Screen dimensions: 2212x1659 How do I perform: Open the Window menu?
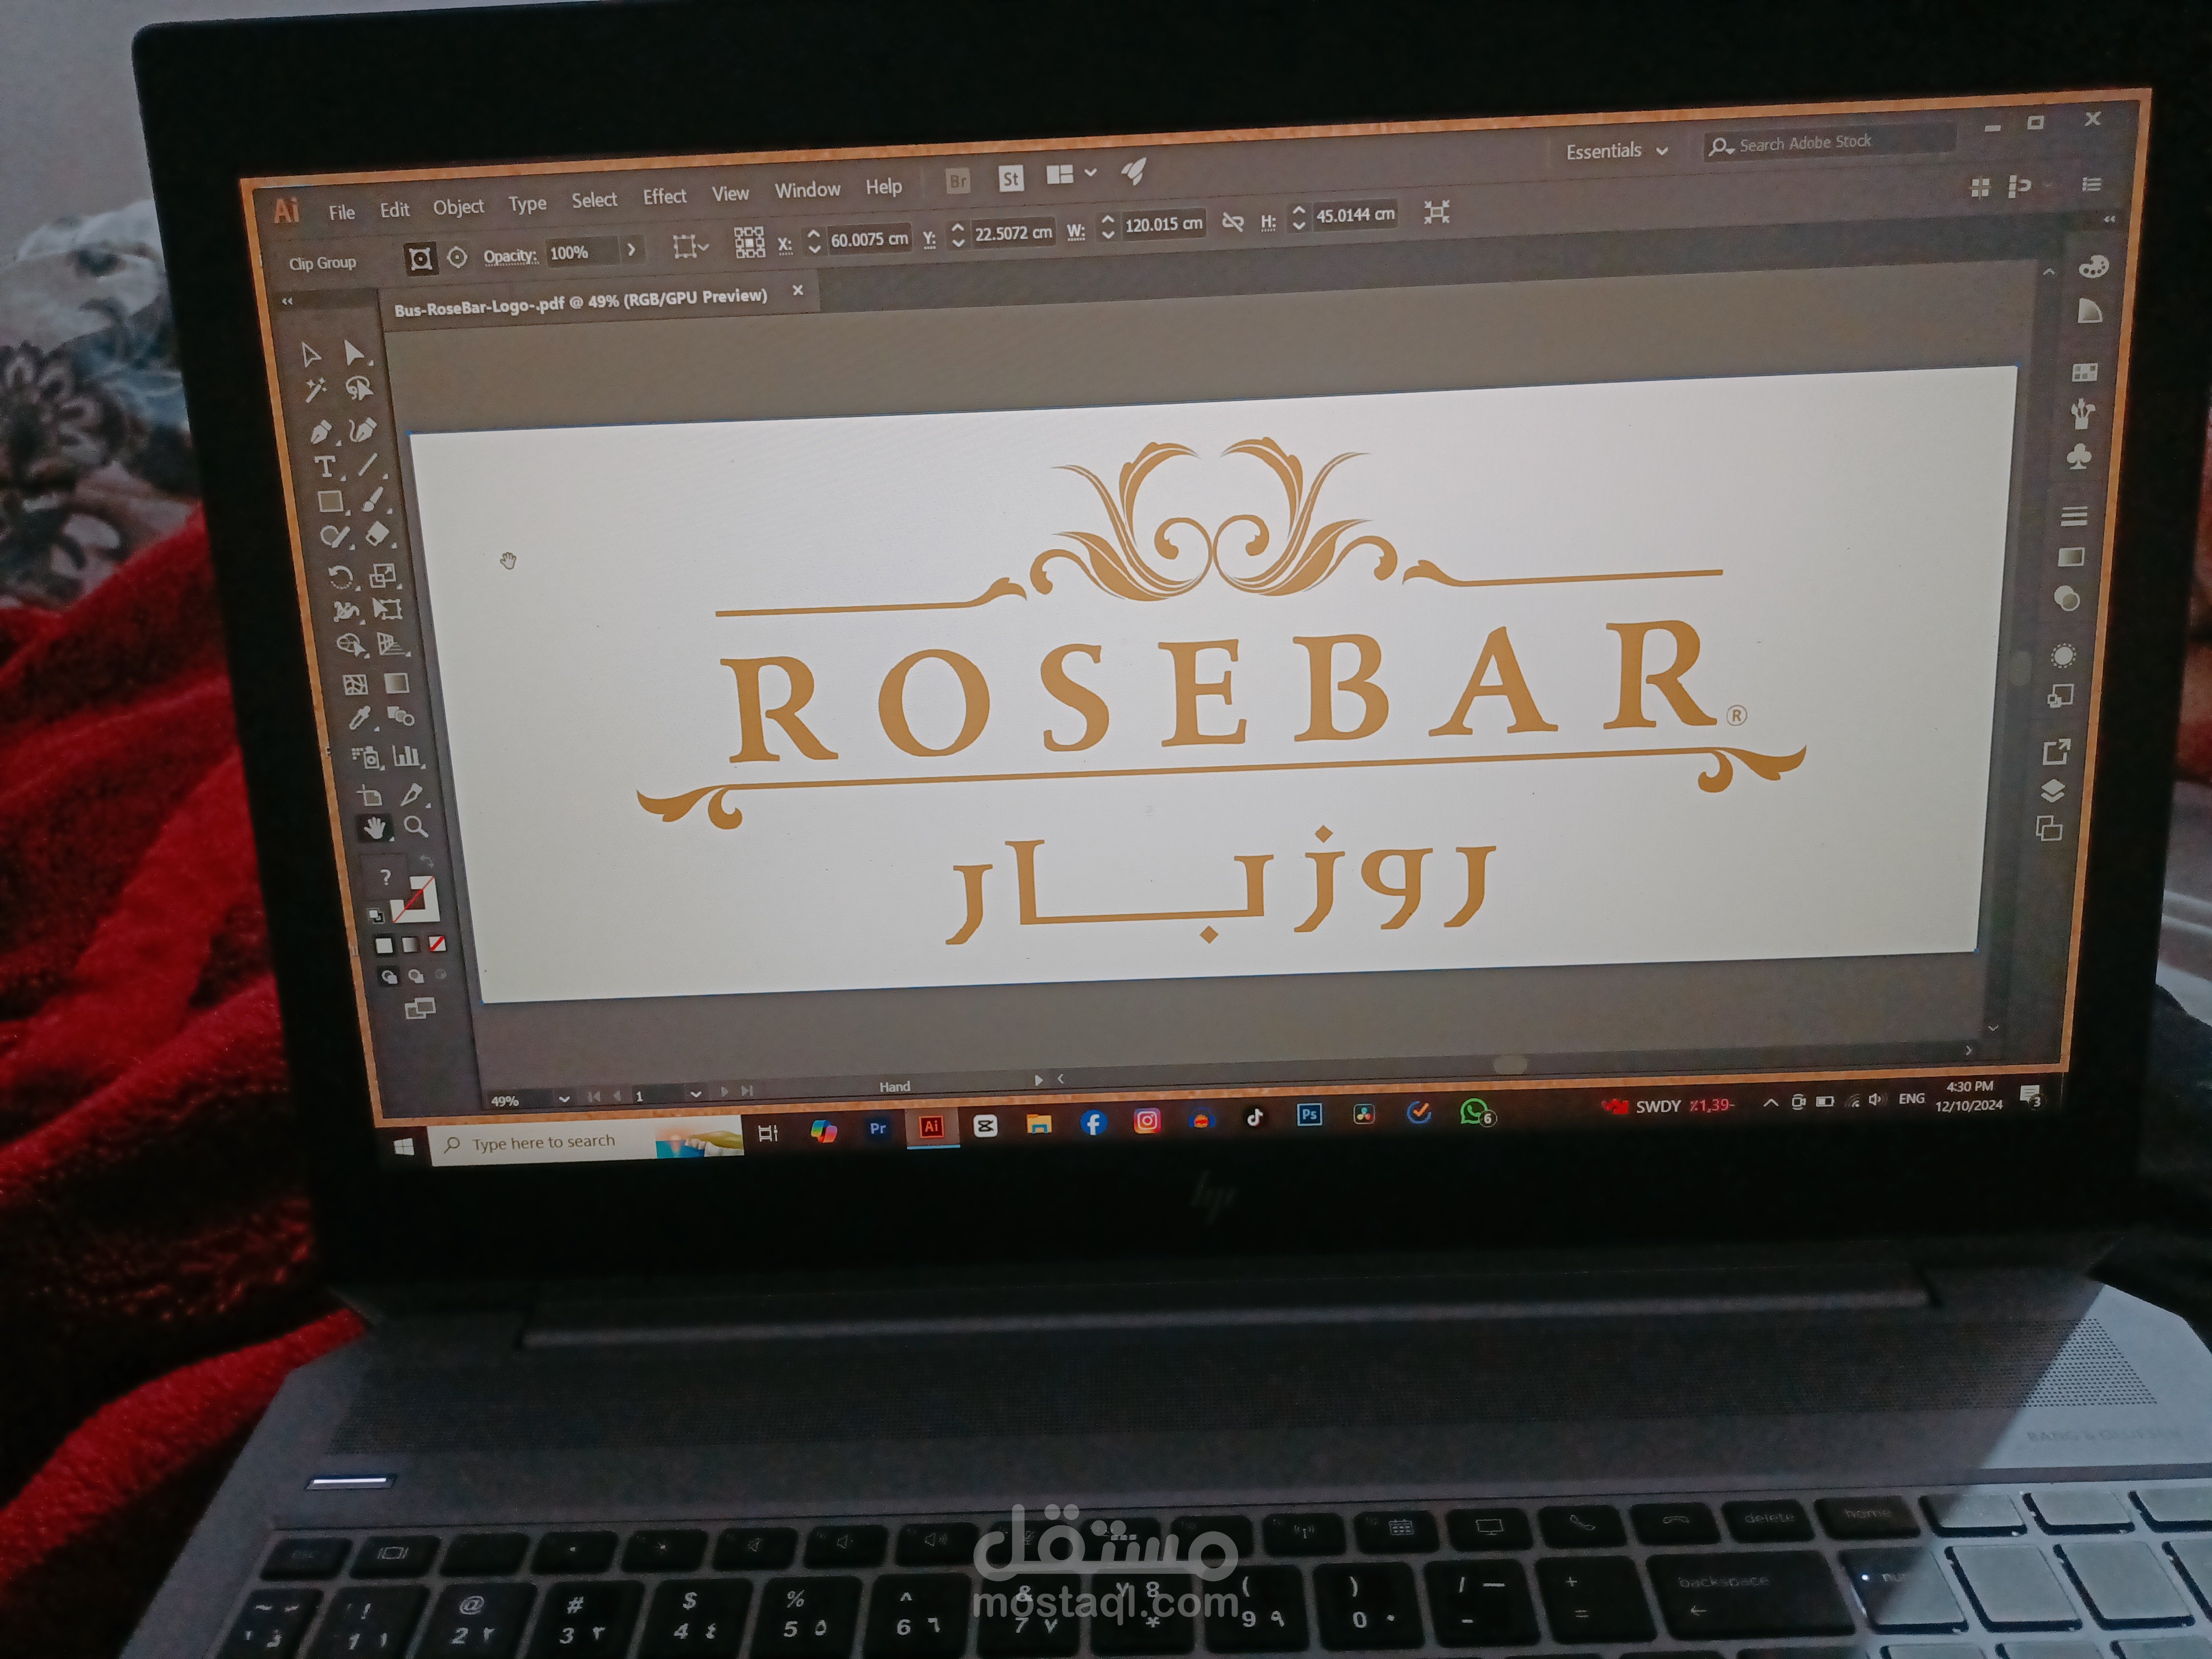(x=807, y=190)
